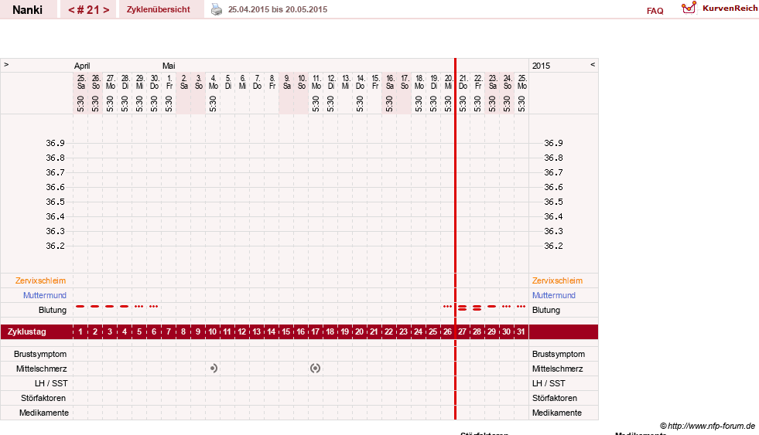Image resolution: width=759 pixels, height=435 pixels.
Task: Click the Zyklustag row header
Action: (x=27, y=332)
